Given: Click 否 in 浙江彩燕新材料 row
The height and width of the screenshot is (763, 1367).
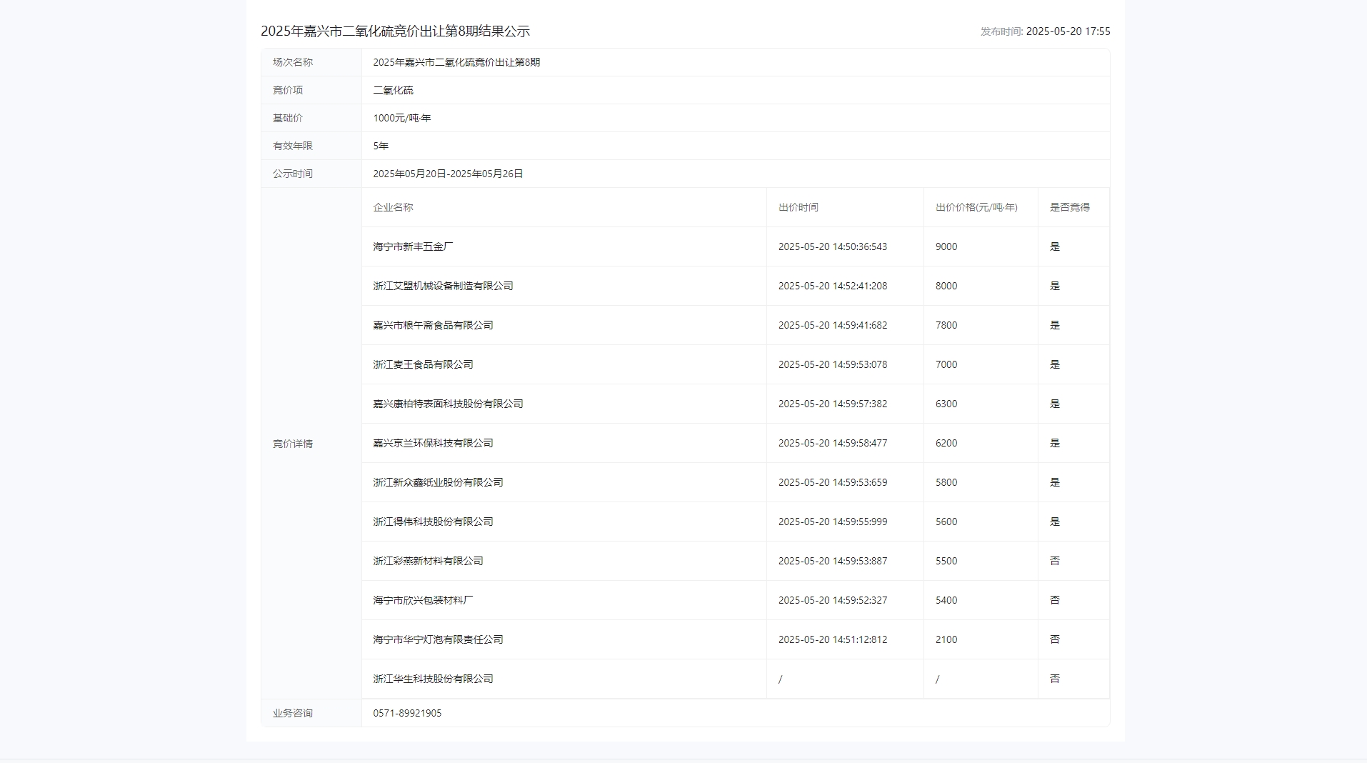Looking at the screenshot, I should click(1055, 561).
